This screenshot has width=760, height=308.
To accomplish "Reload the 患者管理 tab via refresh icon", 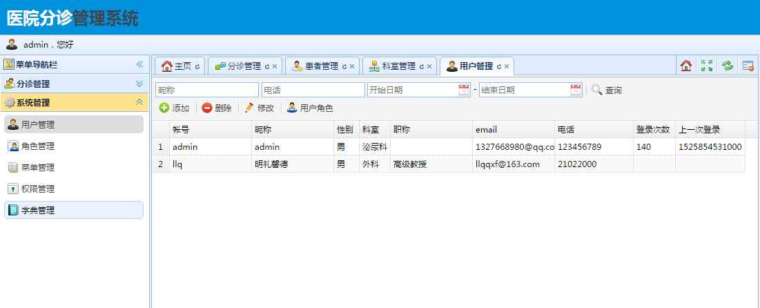I will click(344, 66).
